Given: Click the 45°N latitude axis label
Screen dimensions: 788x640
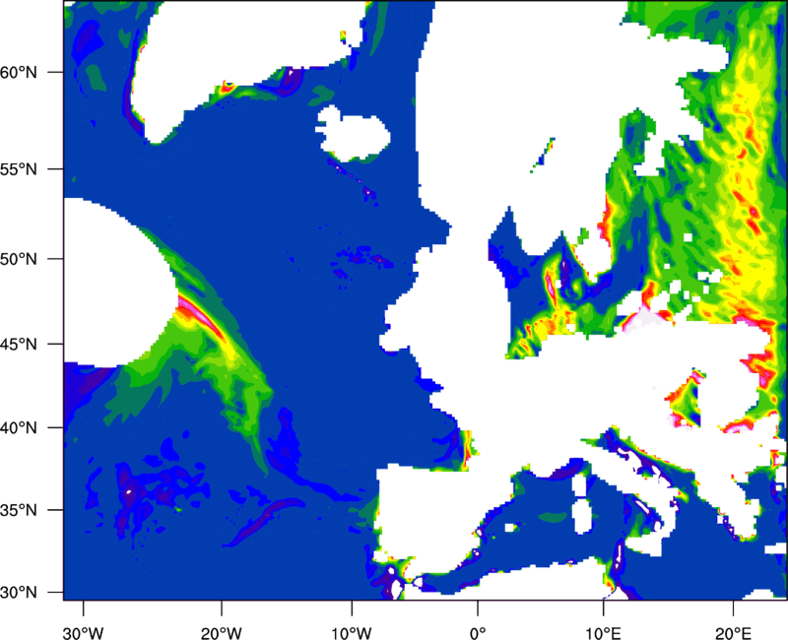Looking at the screenshot, I should point(28,345).
